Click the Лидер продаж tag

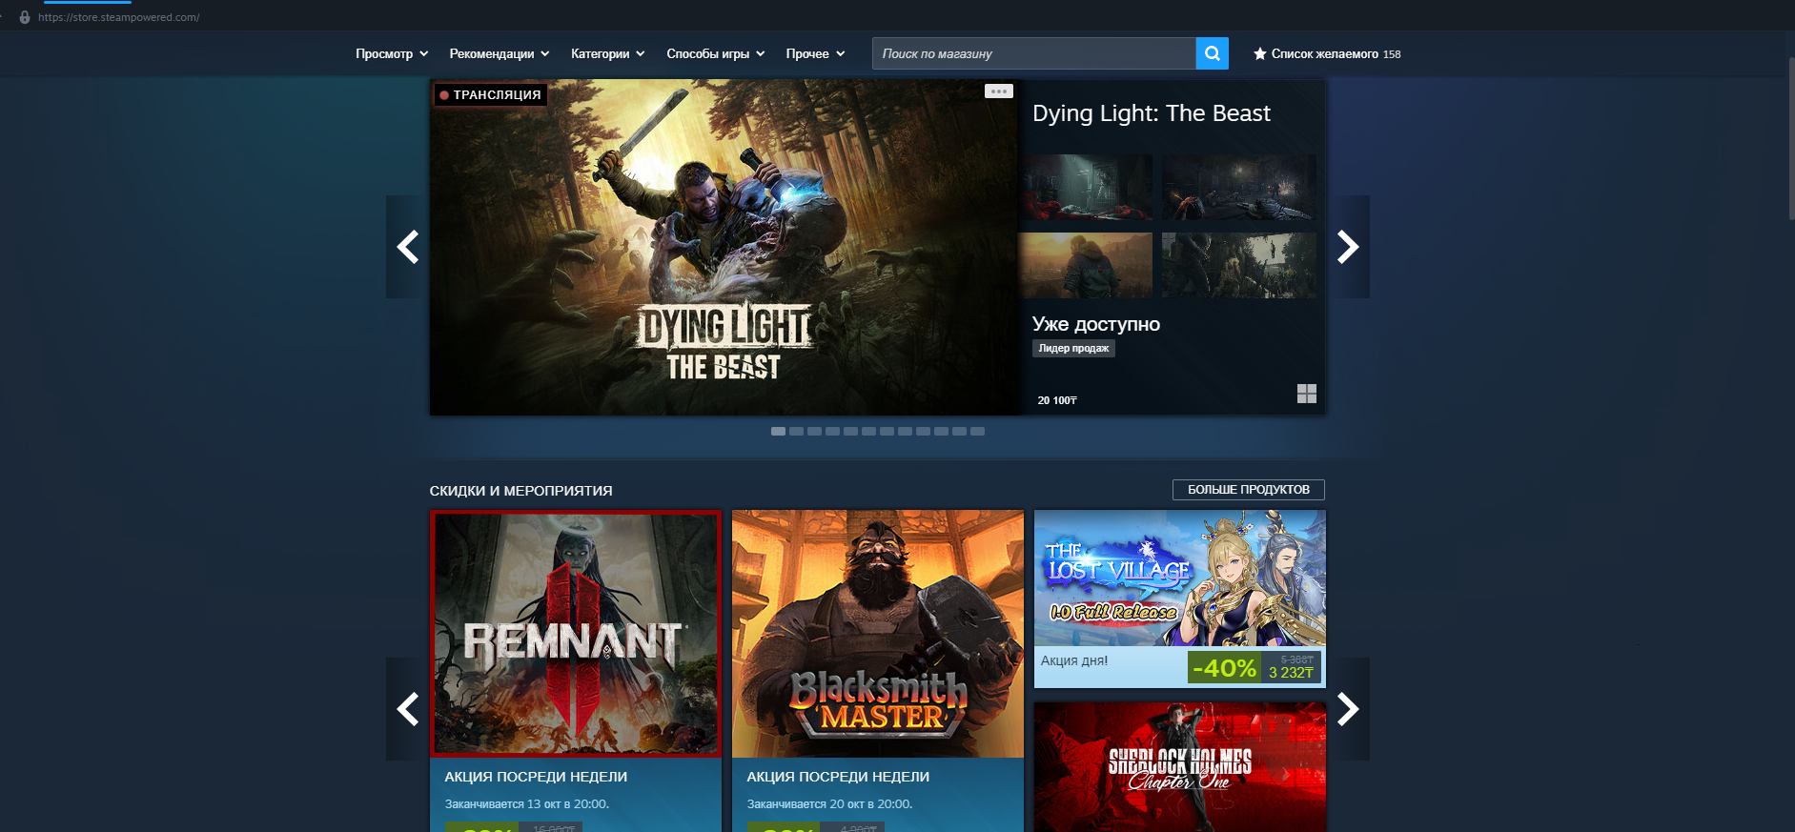(1073, 349)
